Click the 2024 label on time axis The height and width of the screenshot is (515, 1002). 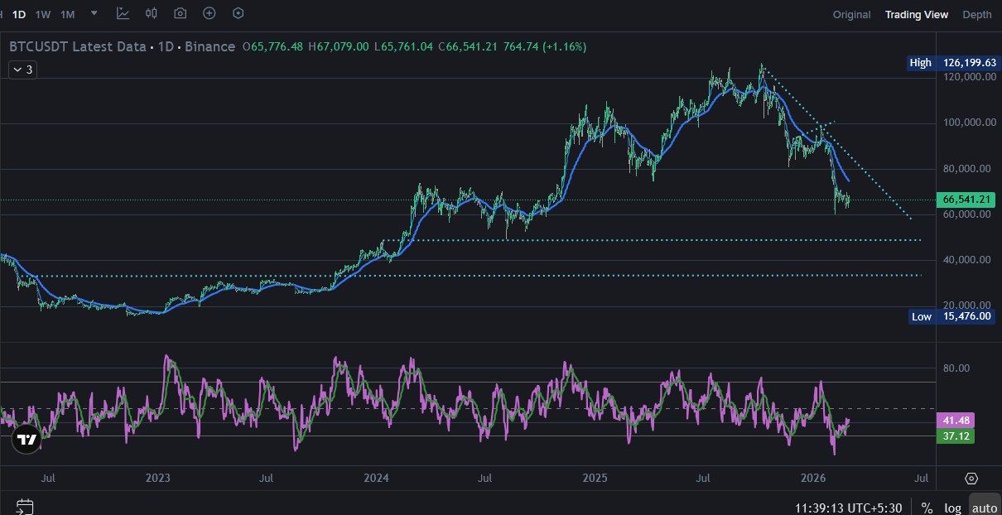[x=376, y=479]
